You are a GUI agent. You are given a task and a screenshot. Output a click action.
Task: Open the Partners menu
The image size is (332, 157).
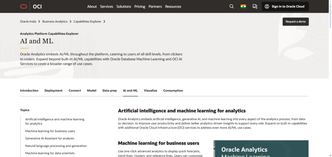[x=155, y=6]
